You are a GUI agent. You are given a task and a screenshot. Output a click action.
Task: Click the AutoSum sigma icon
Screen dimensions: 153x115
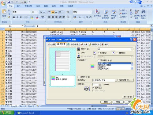click(131, 10)
